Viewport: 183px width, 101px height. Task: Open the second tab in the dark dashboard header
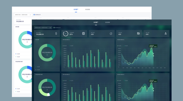[107, 22]
